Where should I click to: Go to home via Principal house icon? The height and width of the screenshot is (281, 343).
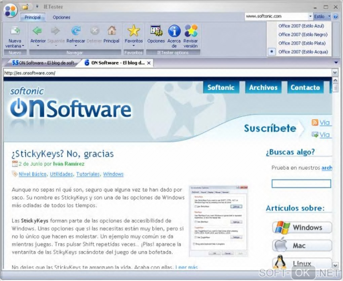click(112, 31)
